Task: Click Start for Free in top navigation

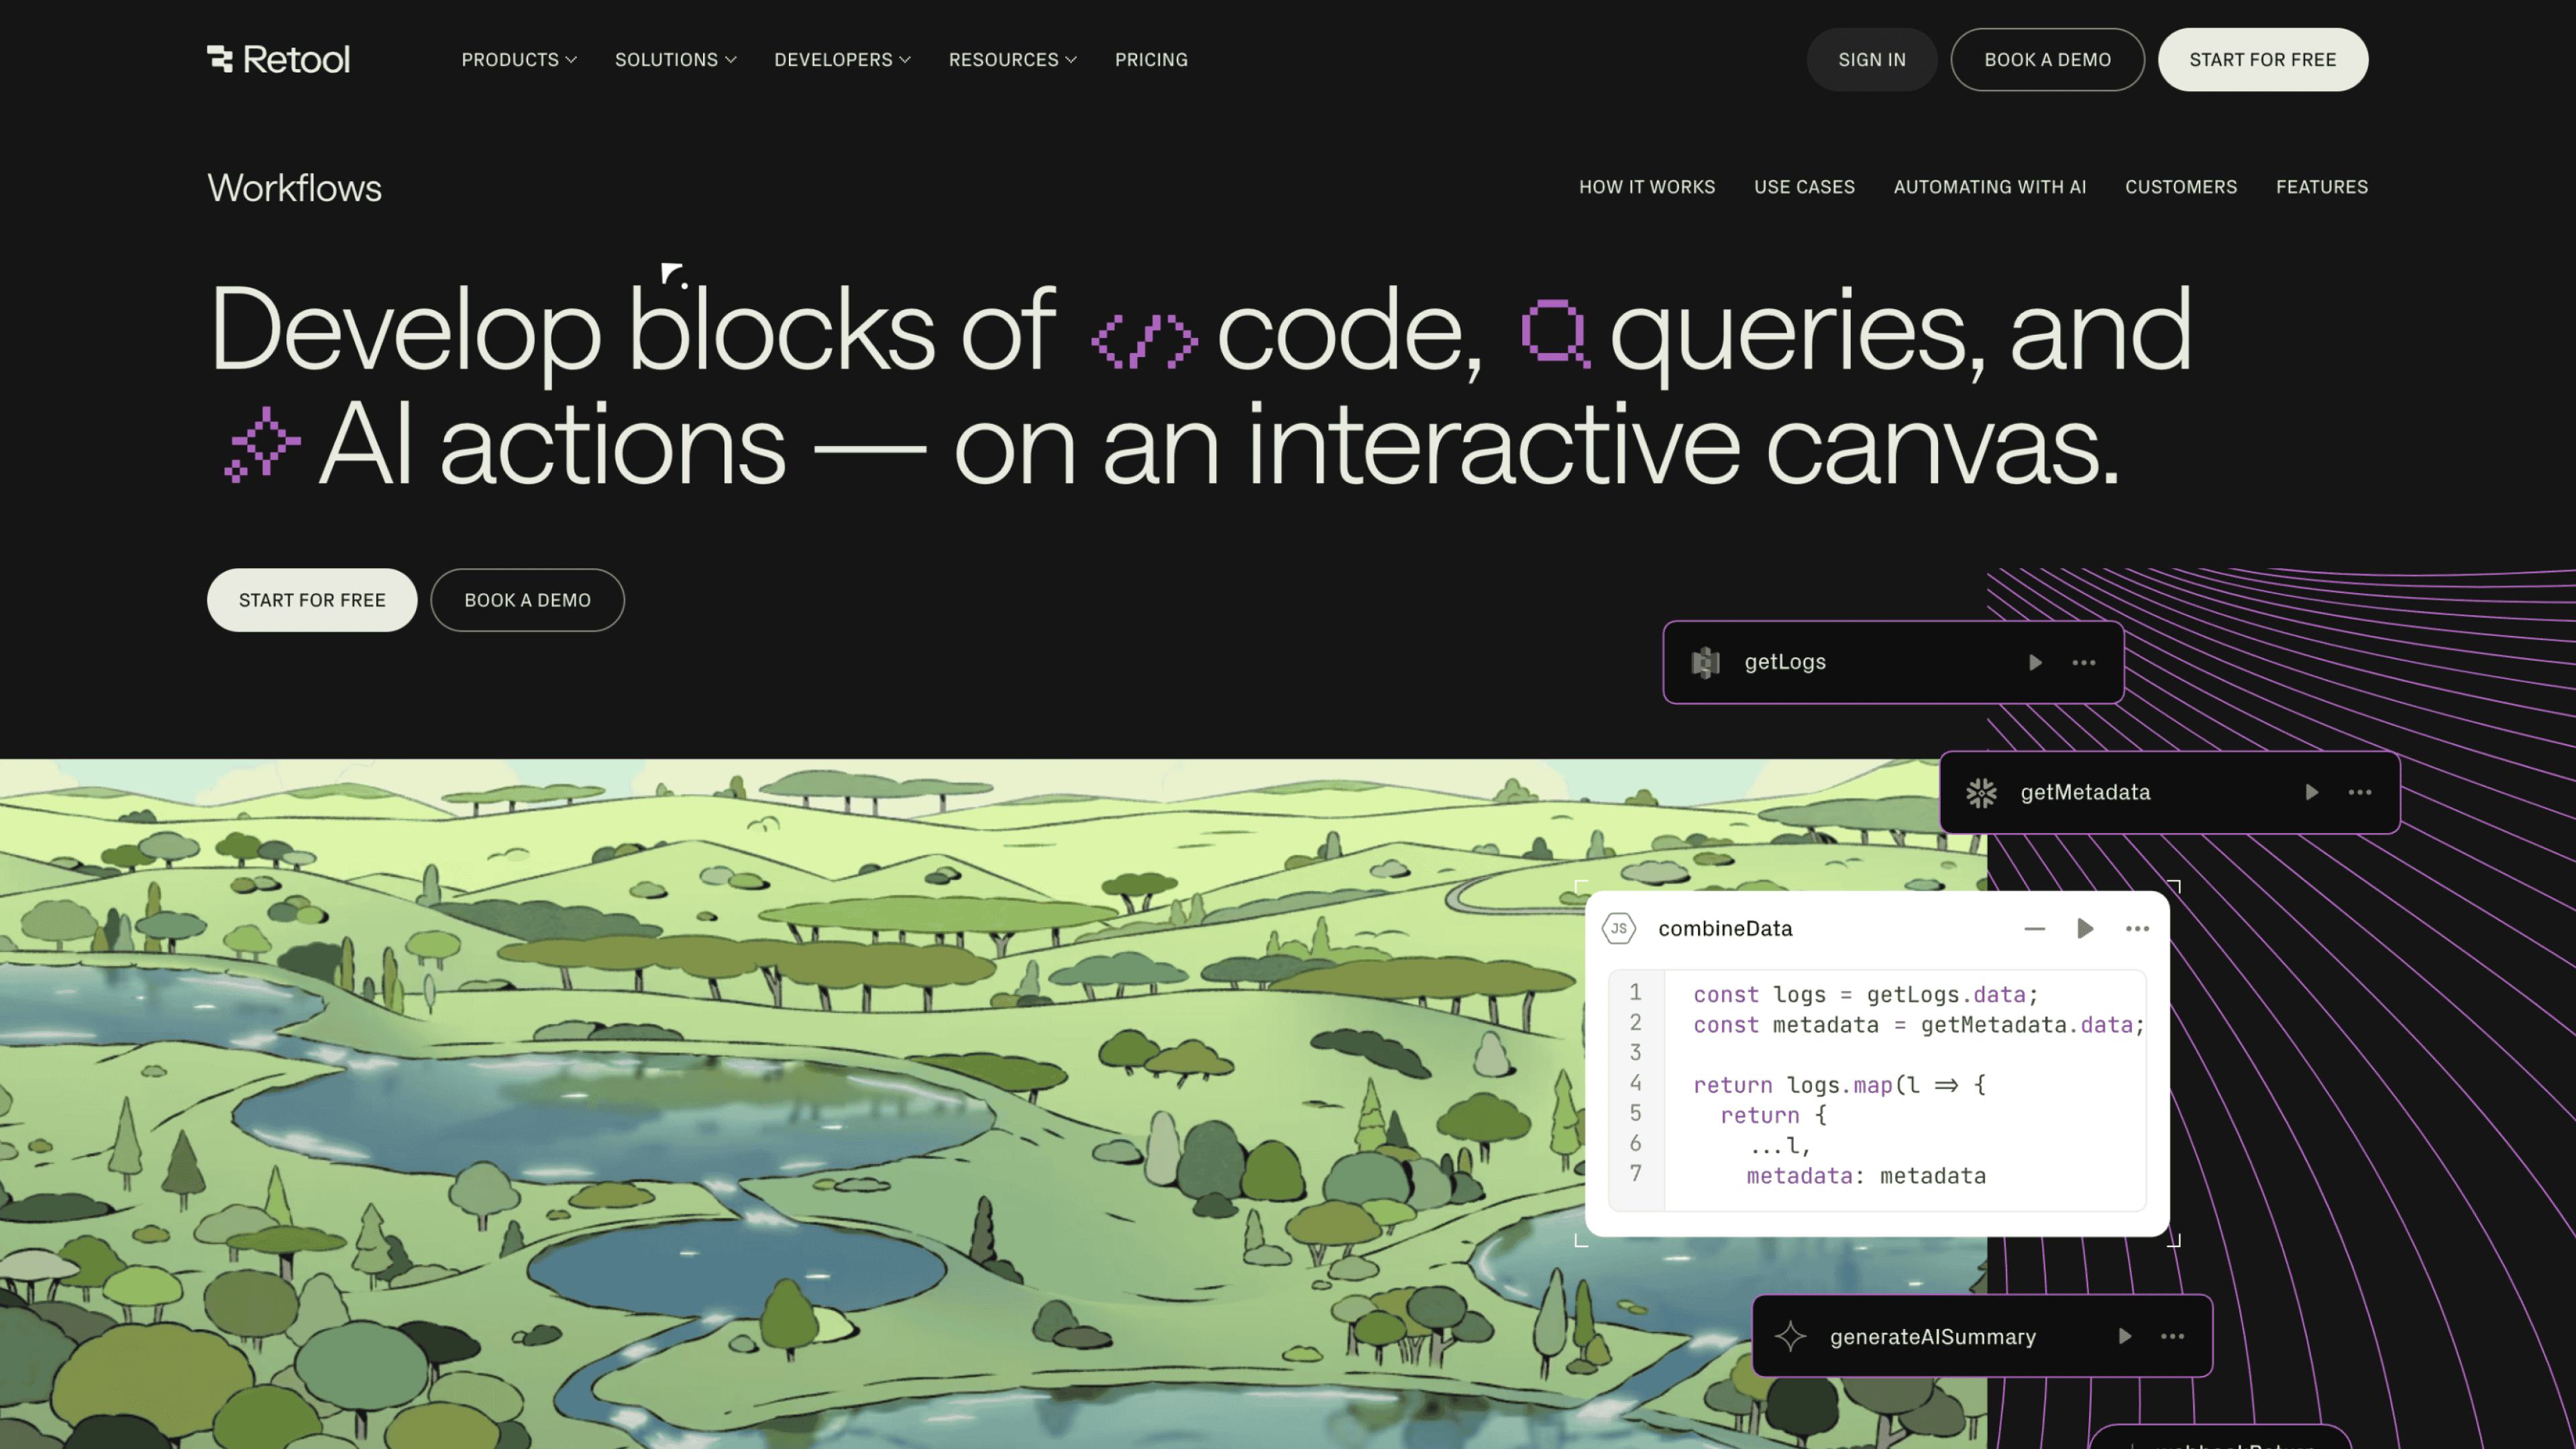Action: [x=2262, y=60]
